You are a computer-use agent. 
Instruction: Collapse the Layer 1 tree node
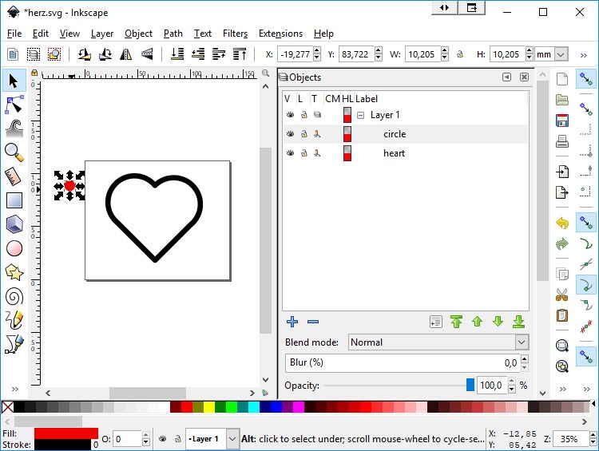click(360, 115)
